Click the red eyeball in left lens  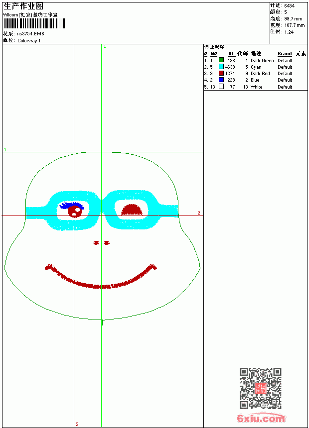click(x=75, y=212)
